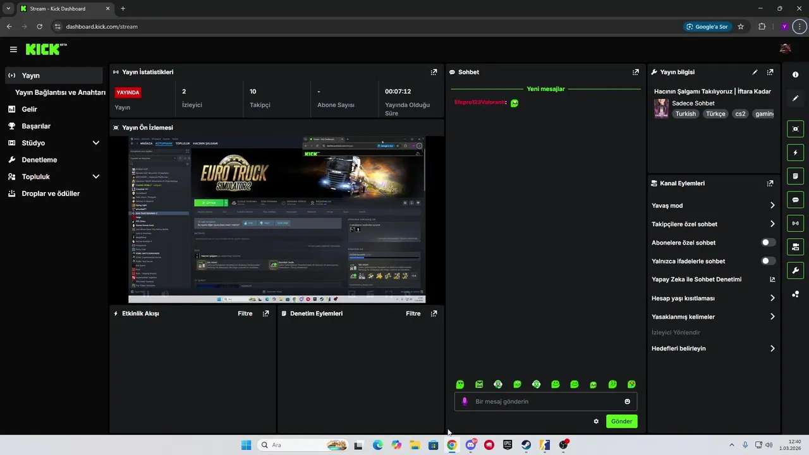Click the stream preview video
Image resolution: width=809 pixels, height=455 pixels.
point(277,219)
